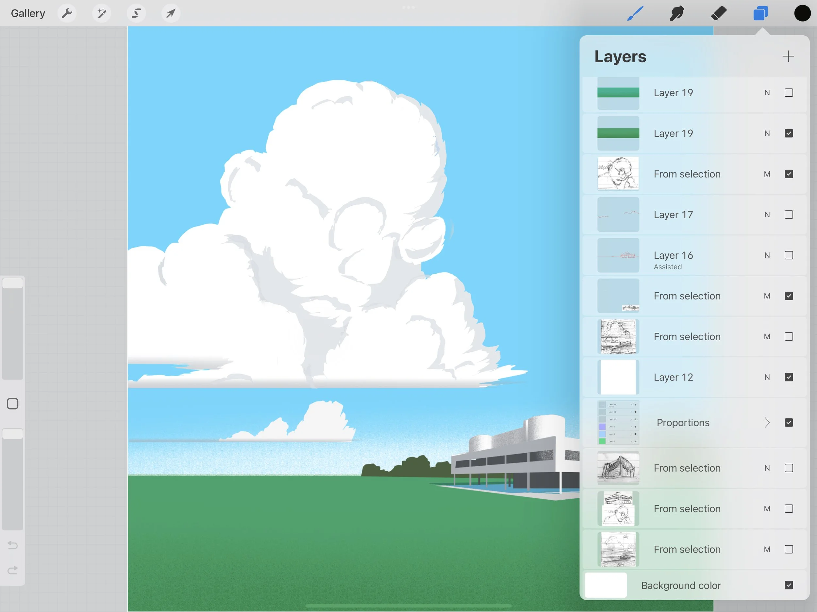Show the topmost Layer 19
Image resolution: width=817 pixels, height=612 pixels.
coord(789,93)
